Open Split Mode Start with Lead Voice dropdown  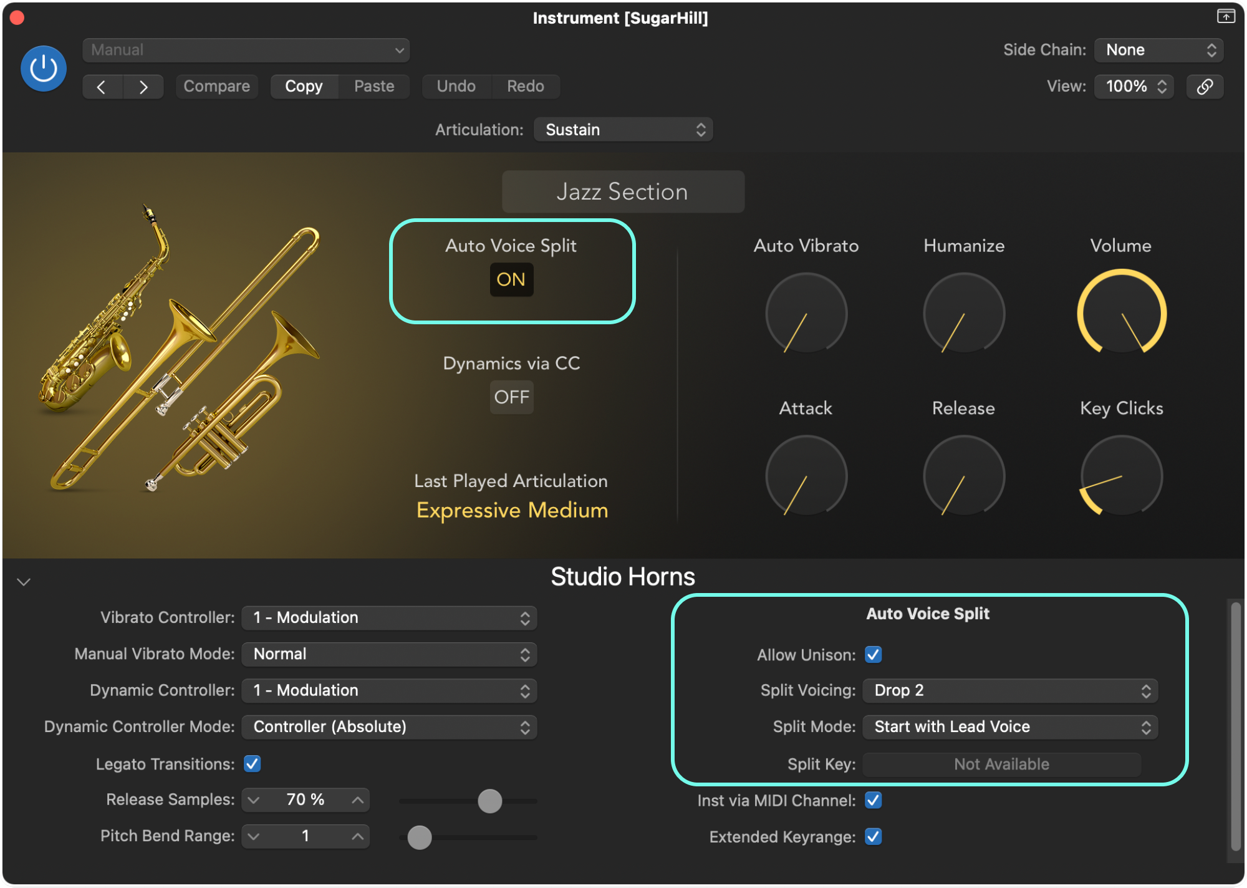[1010, 726]
